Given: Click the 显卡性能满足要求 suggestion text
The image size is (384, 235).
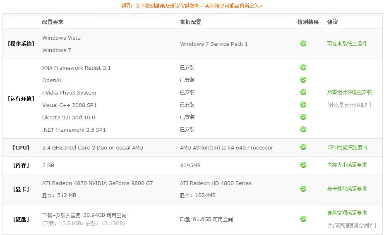Looking at the screenshot, I should tap(347, 189).
